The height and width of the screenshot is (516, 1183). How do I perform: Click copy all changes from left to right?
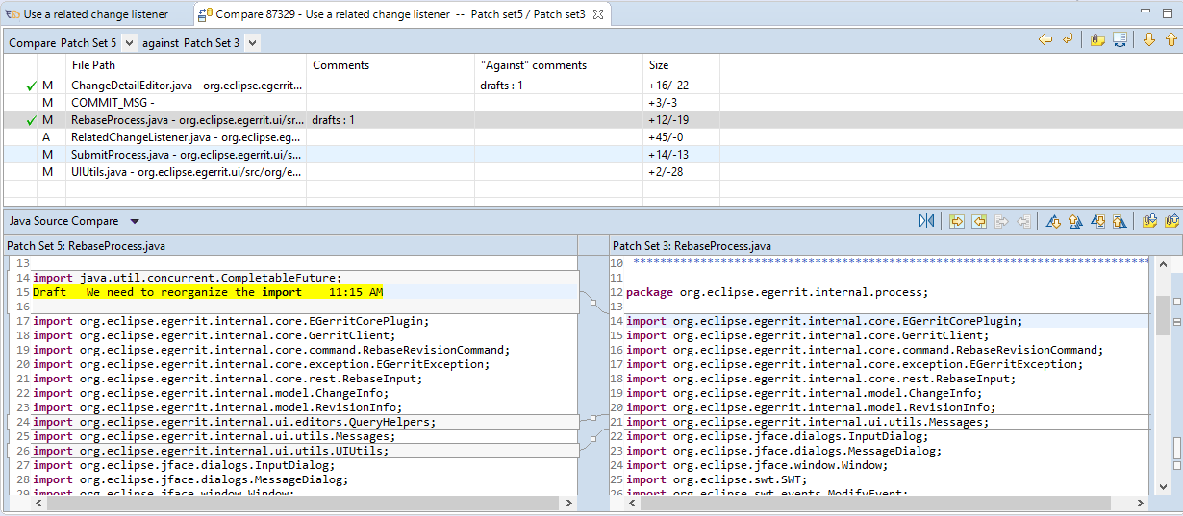pyautogui.click(x=957, y=221)
